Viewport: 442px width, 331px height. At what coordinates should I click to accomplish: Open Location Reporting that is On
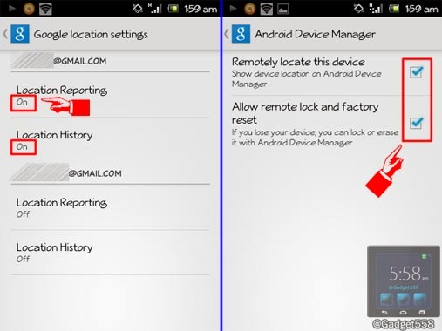click(x=111, y=95)
